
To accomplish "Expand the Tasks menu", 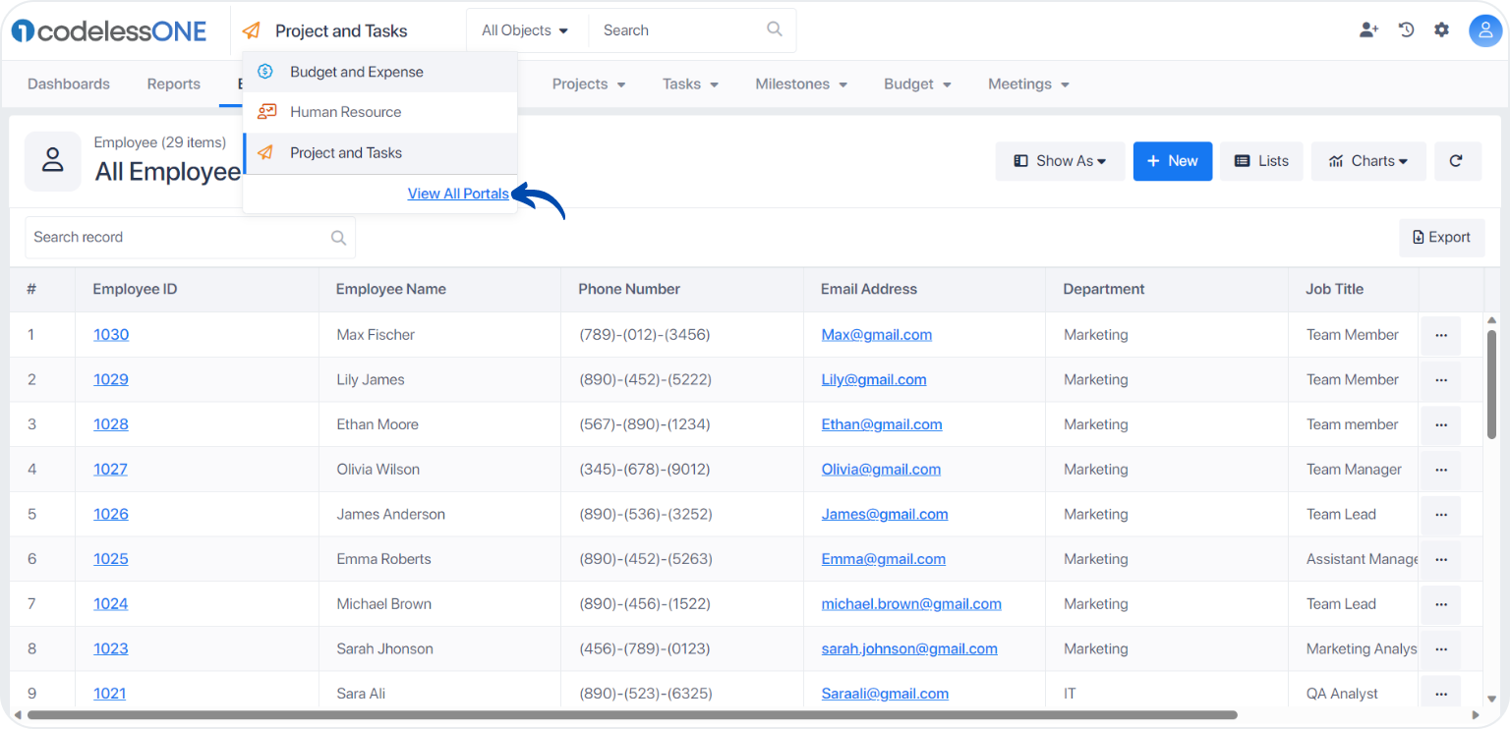I will click(x=690, y=84).
